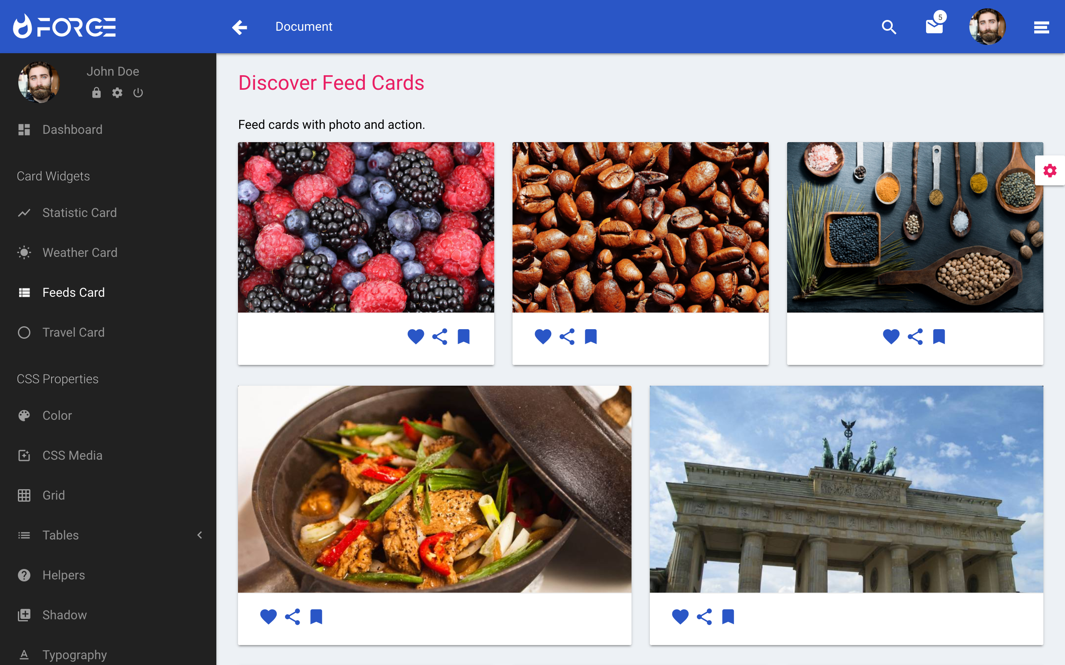Open the hamburger menu in top bar
1065x665 pixels.
coord(1041,27)
